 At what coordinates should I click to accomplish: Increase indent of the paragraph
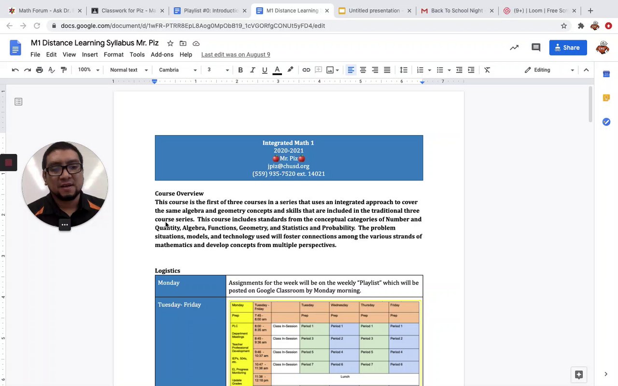pyautogui.click(x=471, y=70)
